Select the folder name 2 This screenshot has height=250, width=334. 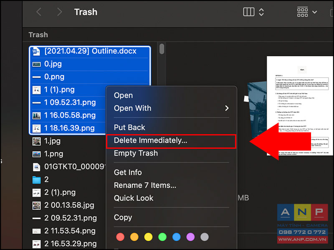46,180
